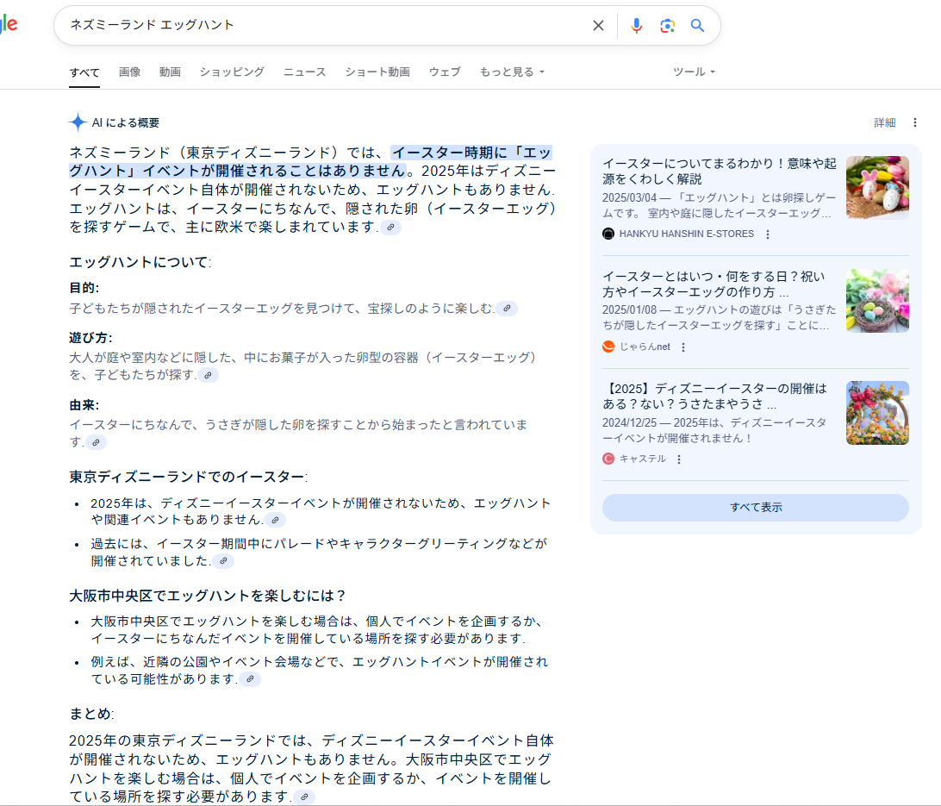The width and height of the screenshot is (941, 806).
Task: Click the 由来: label
Action: click(84, 406)
